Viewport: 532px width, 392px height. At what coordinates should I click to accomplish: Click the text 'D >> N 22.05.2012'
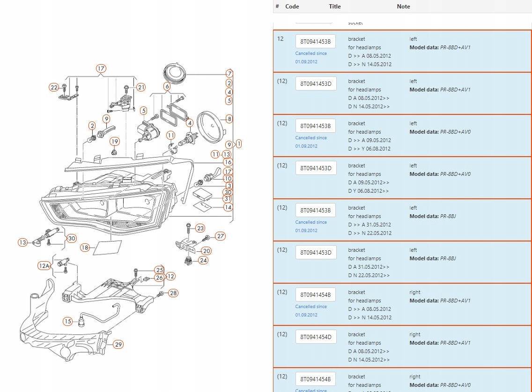click(370, 233)
